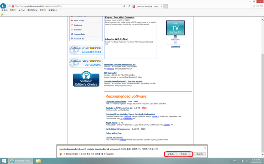Click Youtube to MP3 Converter 1.2 link

[x=119, y=108]
